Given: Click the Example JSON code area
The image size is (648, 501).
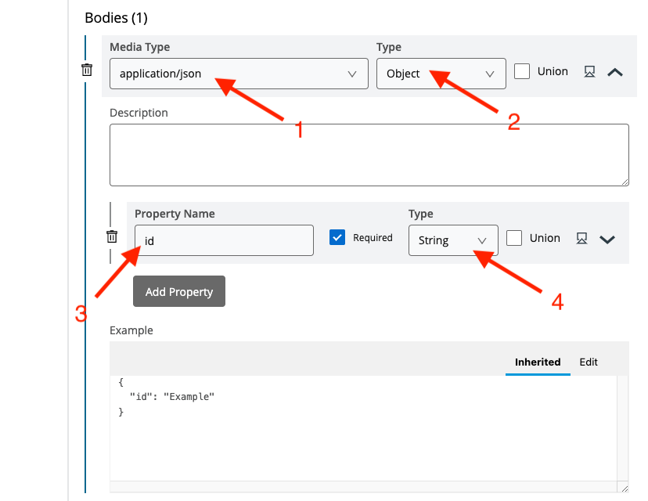Looking at the screenshot, I should pos(368,427).
